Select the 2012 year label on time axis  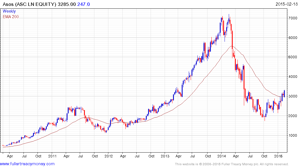[x=109, y=156]
